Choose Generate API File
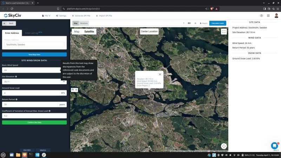The image size is (281, 158). coord(81,16)
